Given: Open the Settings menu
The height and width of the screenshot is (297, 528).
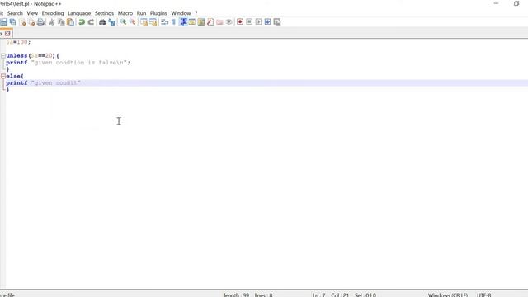Looking at the screenshot, I should pyautogui.click(x=104, y=13).
